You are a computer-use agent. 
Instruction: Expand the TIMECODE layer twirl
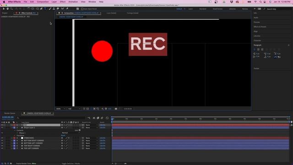pos(12,138)
